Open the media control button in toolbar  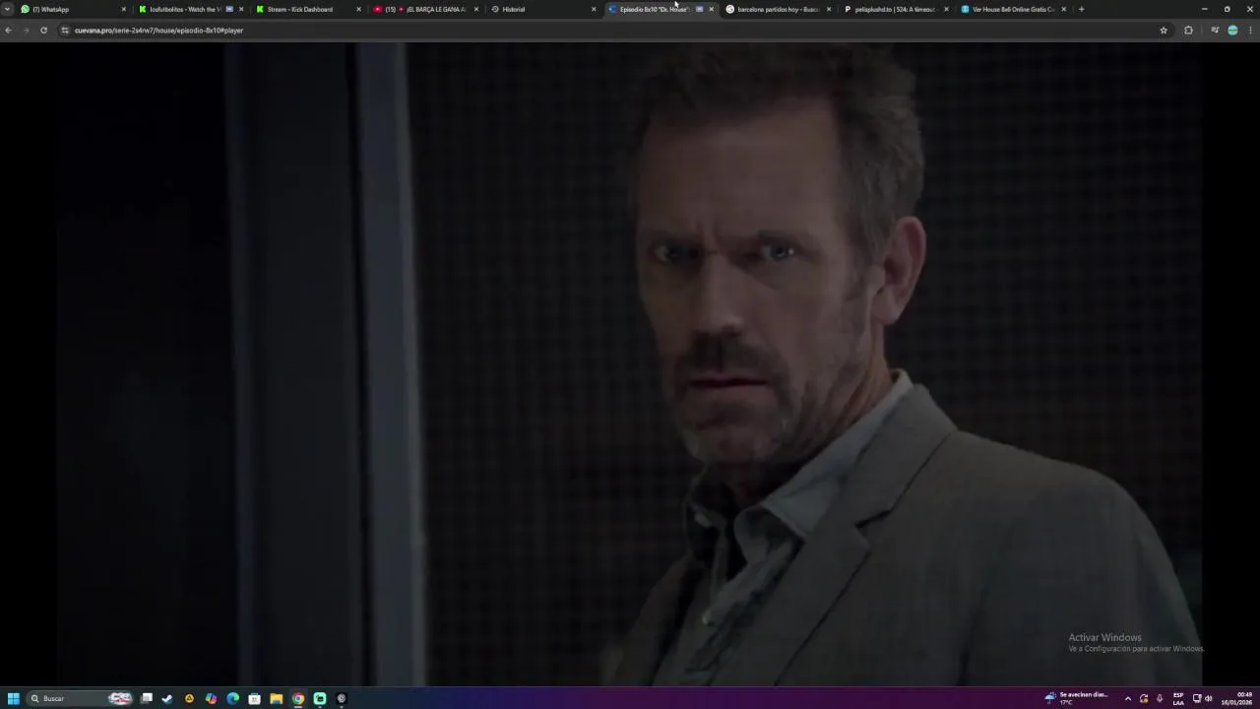[1215, 31]
